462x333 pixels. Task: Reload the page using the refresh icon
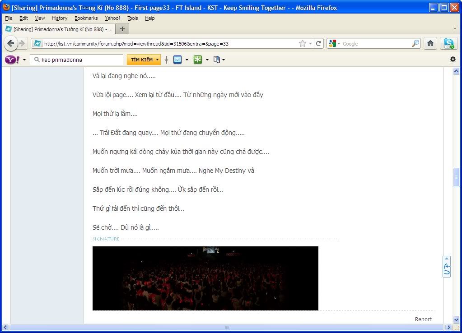pyautogui.click(x=318, y=44)
